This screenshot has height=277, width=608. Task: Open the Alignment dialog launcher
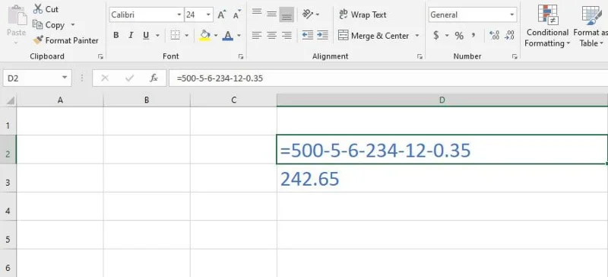420,57
